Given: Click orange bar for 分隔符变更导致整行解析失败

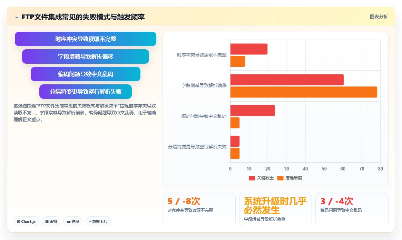Looking at the screenshot, I should 235,154.
